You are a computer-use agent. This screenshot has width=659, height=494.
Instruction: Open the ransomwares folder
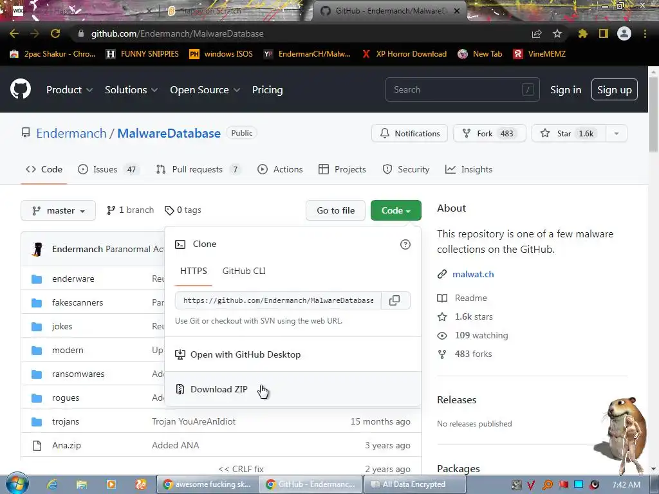(x=78, y=374)
